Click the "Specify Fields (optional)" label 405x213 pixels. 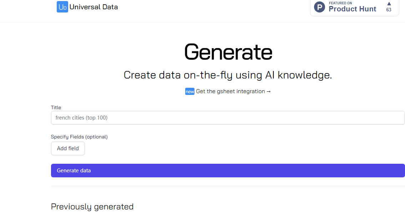pyautogui.click(x=79, y=137)
